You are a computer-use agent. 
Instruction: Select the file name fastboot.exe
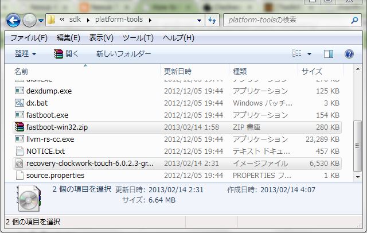(47, 115)
